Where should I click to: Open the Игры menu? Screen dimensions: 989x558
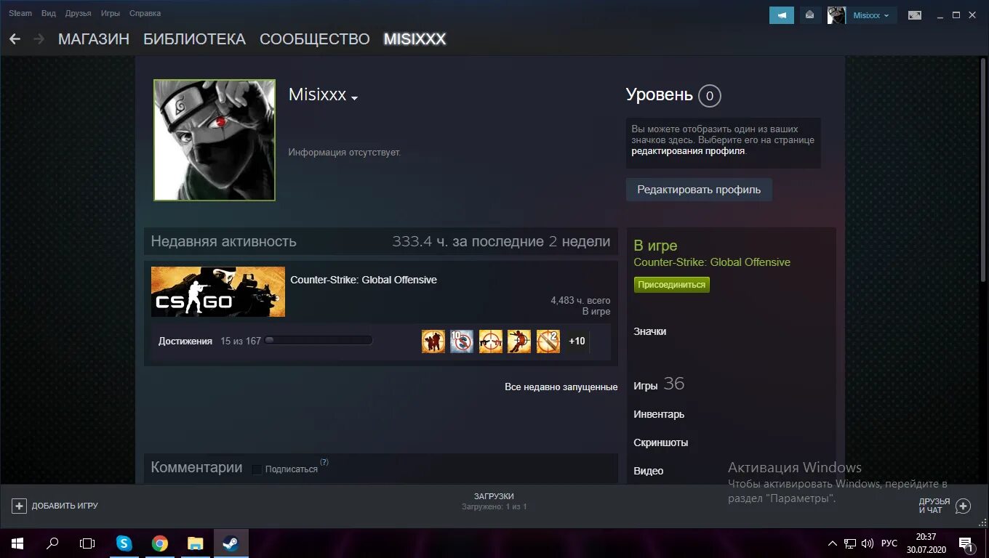coord(111,13)
